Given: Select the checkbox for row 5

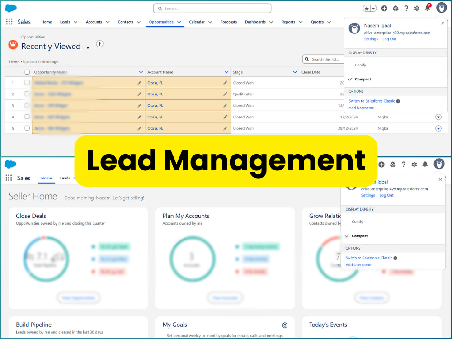Looking at the screenshot, I should pyautogui.click(x=27, y=128).
